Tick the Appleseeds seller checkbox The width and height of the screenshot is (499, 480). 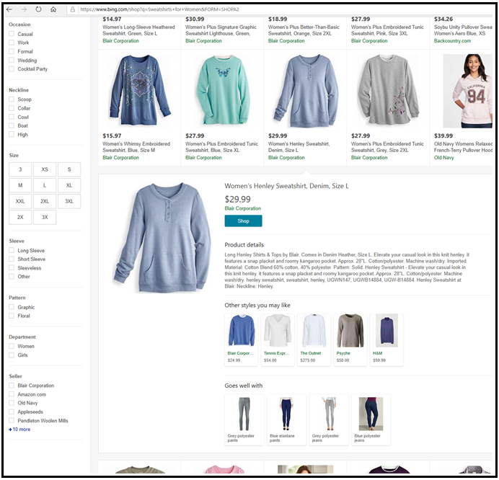click(x=12, y=412)
